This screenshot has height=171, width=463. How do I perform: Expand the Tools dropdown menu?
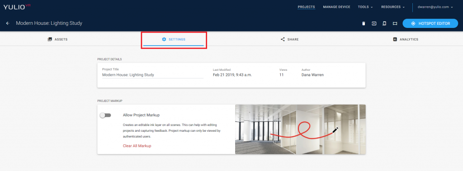pyautogui.click(x=365, y=7)
